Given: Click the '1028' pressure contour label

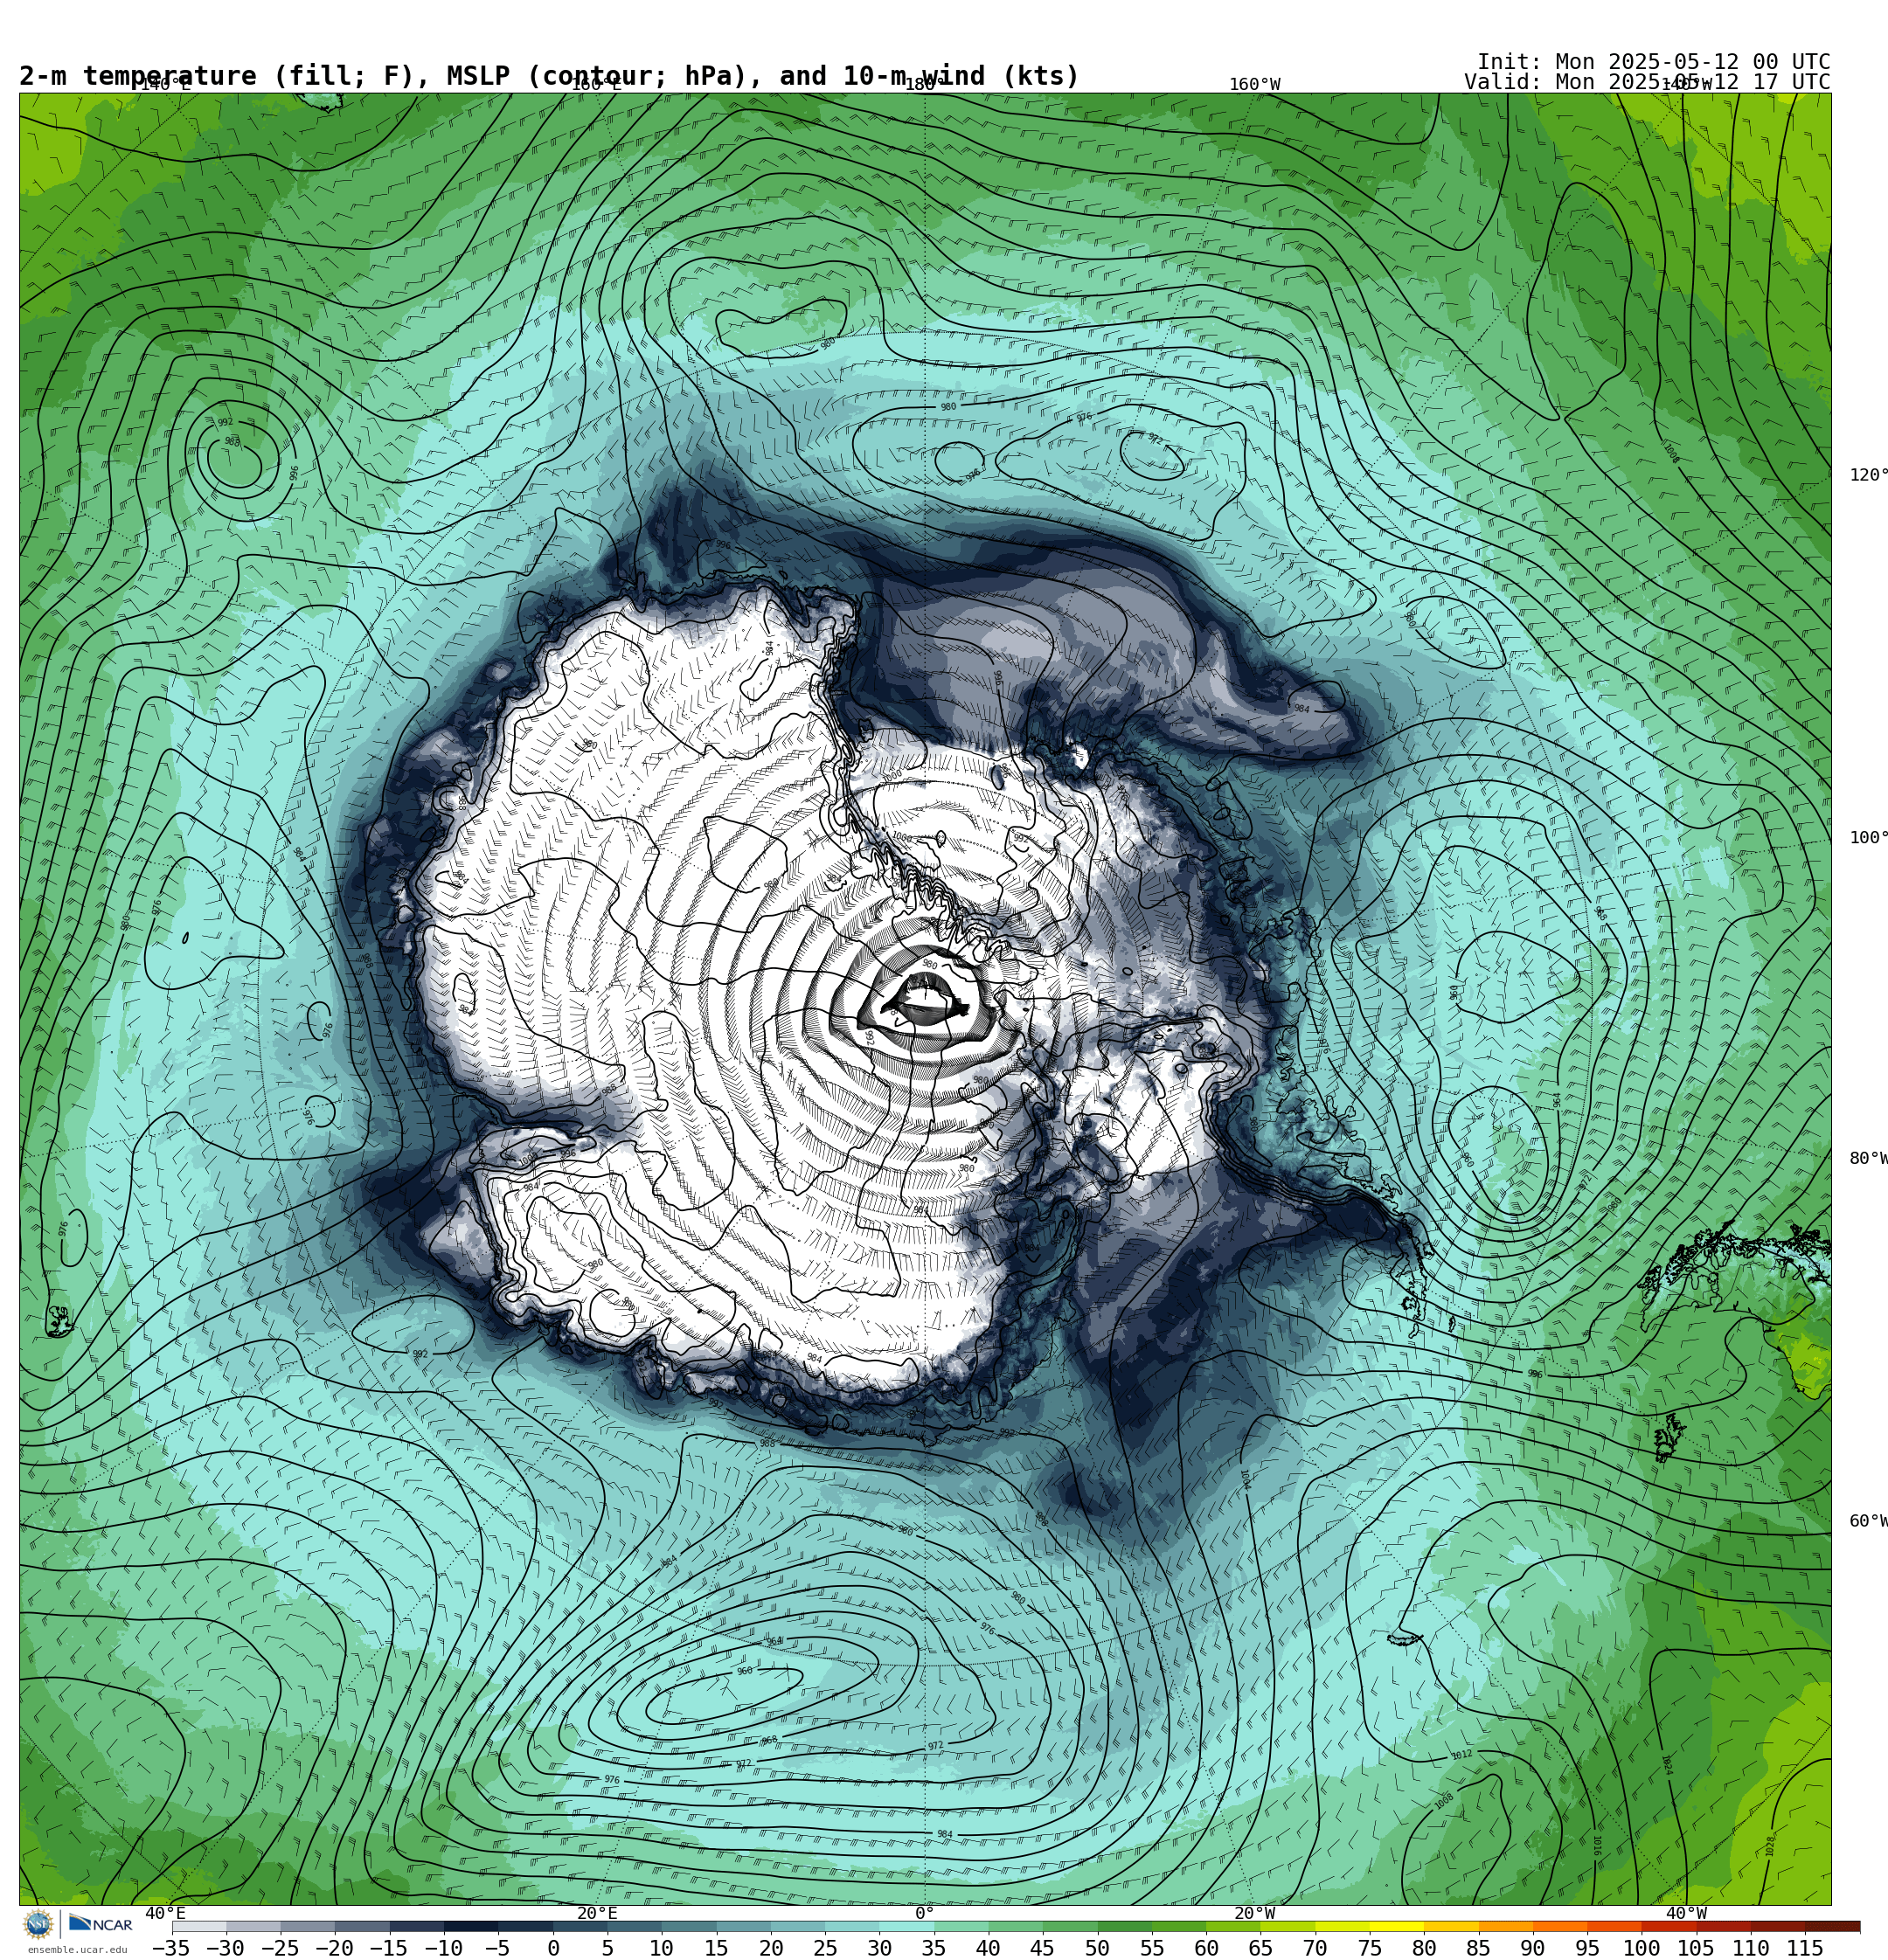Looking at the screenshot, I should tap(1770, 1847).
